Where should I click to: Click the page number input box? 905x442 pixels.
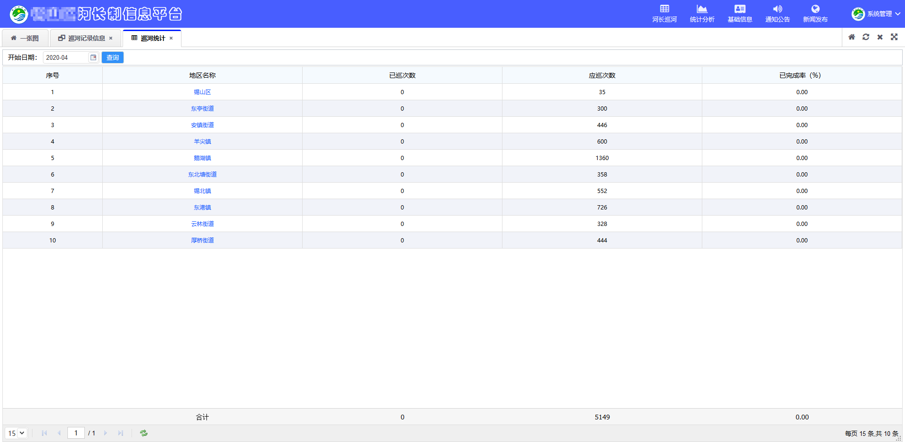click(76, 433)
